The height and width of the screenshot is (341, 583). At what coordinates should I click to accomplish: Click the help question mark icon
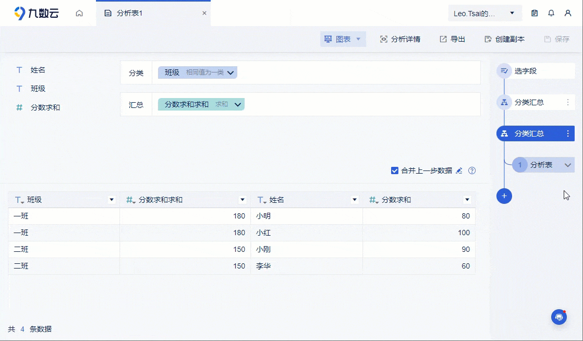(472, 170)
